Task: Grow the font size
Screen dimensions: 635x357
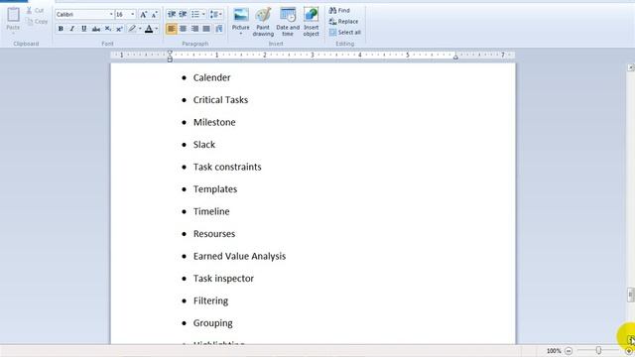Action: [143, 15]
